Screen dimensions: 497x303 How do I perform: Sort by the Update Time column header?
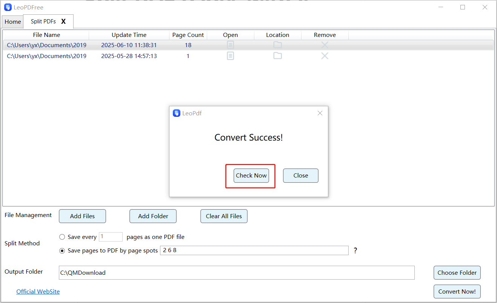tap(129, 35)
